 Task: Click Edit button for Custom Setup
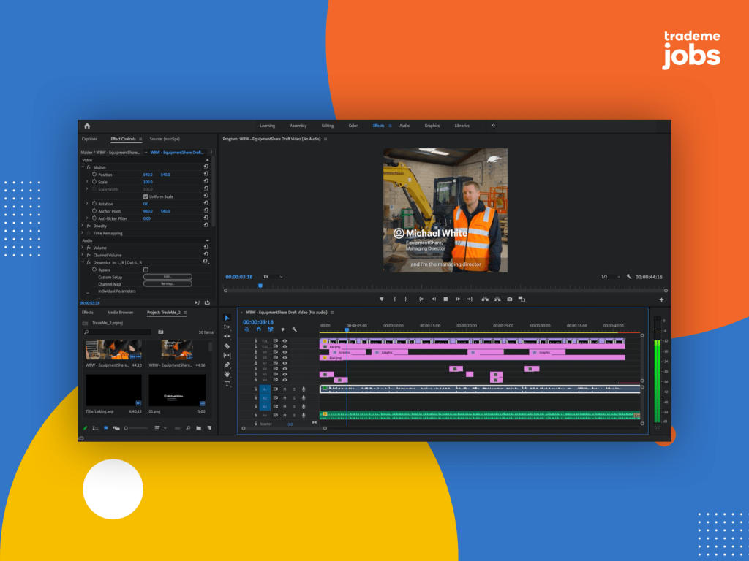[x=168, y=277]
